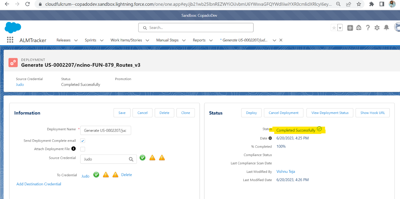This screenshot has width=400, height=199.
Task: Click the Salesforce favorites star
Action: pos(334,28)
